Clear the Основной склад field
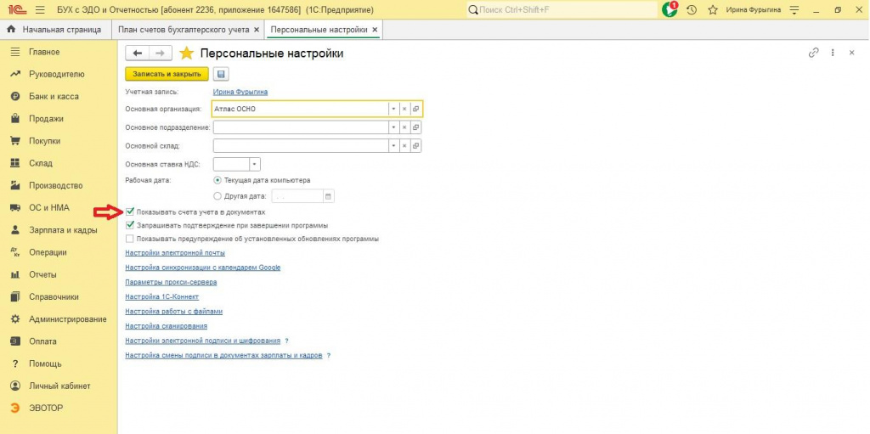Image resolution: width=870 pixels, height=434 pixels. (x=404, y=146)
